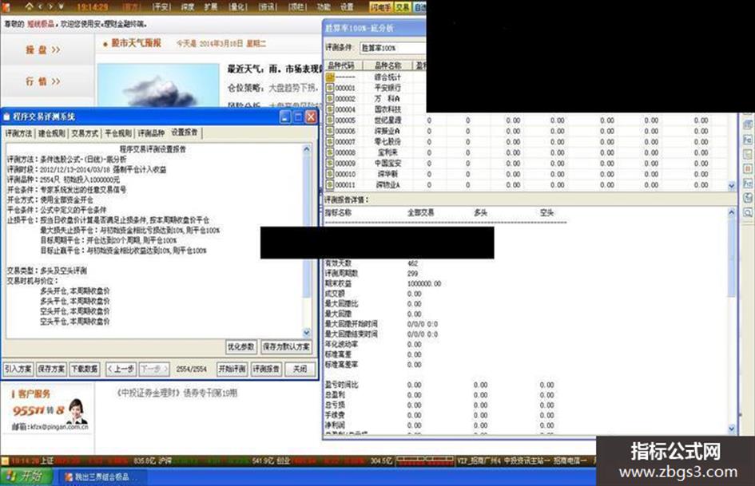The width and height of the screenshot is (755, 486).
Task: Switch to the 平仓规则 tab
Action: pos(118,133)
